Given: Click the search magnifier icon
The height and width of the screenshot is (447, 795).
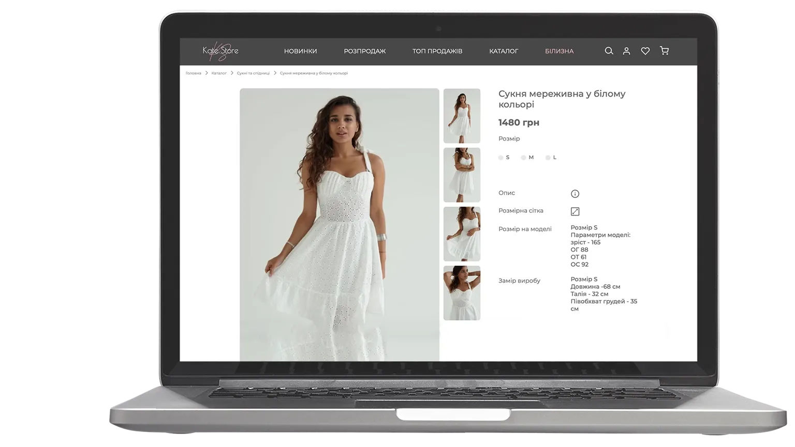Looking at the screenshot, I should pyautogui.click(x=609, y=51).
